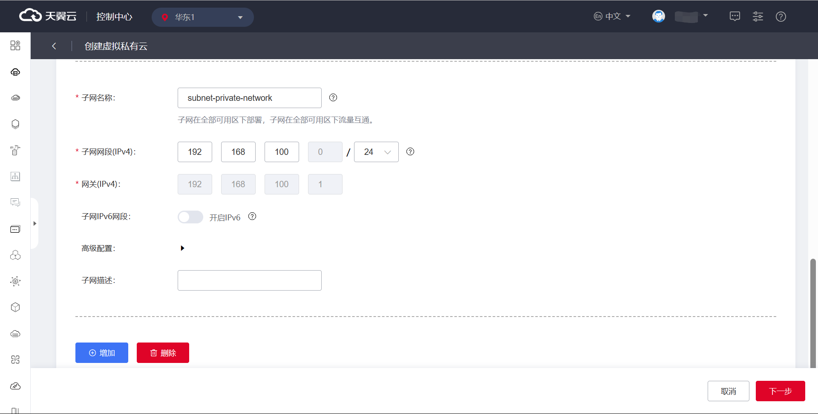Open the circled list with dots sidebar icon
The width and height of the screenshot is (818, 414).
[15, 281]
